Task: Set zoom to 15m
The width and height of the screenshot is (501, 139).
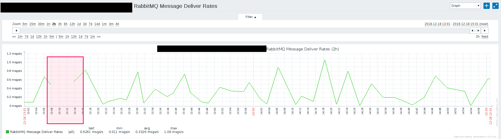Action: tap(32, 24)
